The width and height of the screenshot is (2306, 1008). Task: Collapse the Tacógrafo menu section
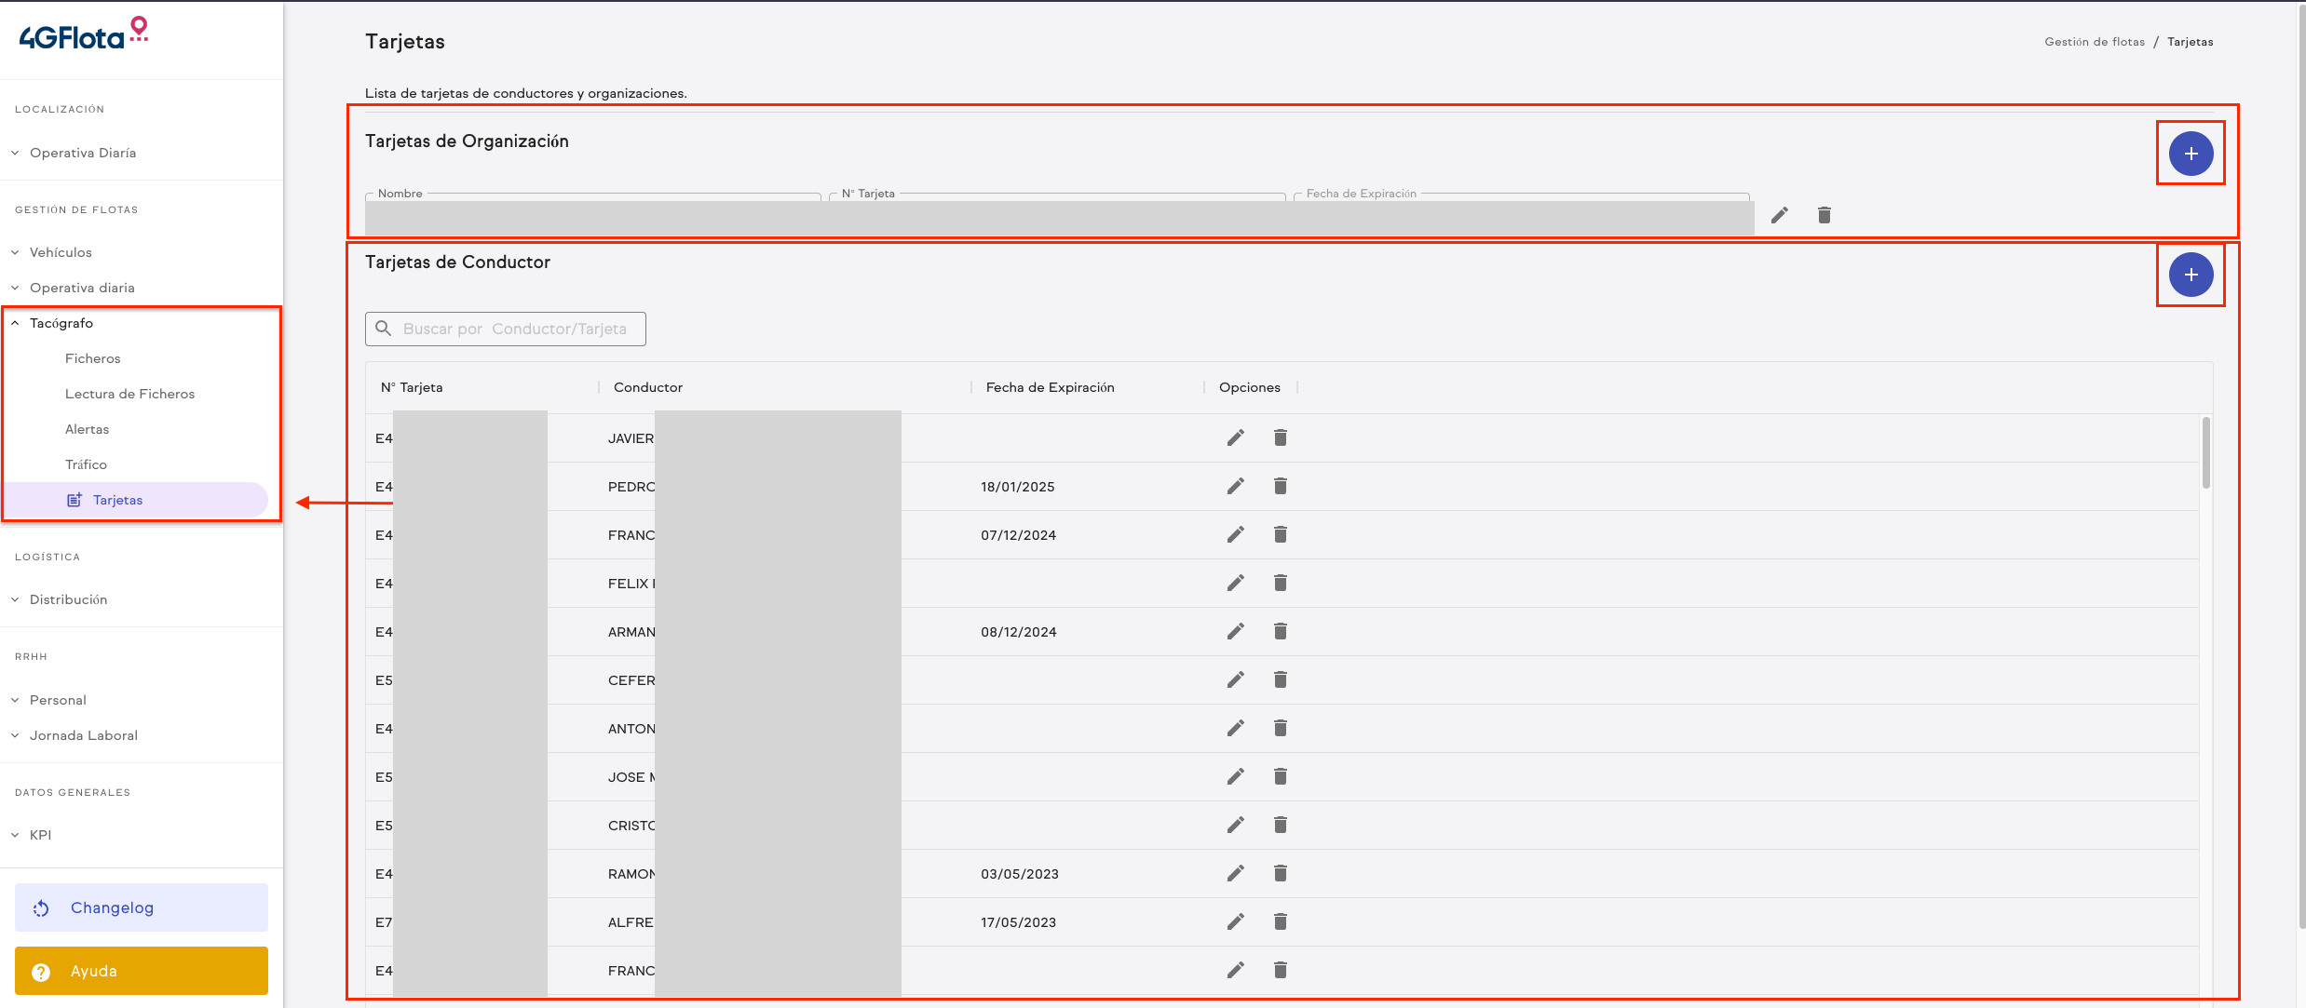tap(61, 323)
